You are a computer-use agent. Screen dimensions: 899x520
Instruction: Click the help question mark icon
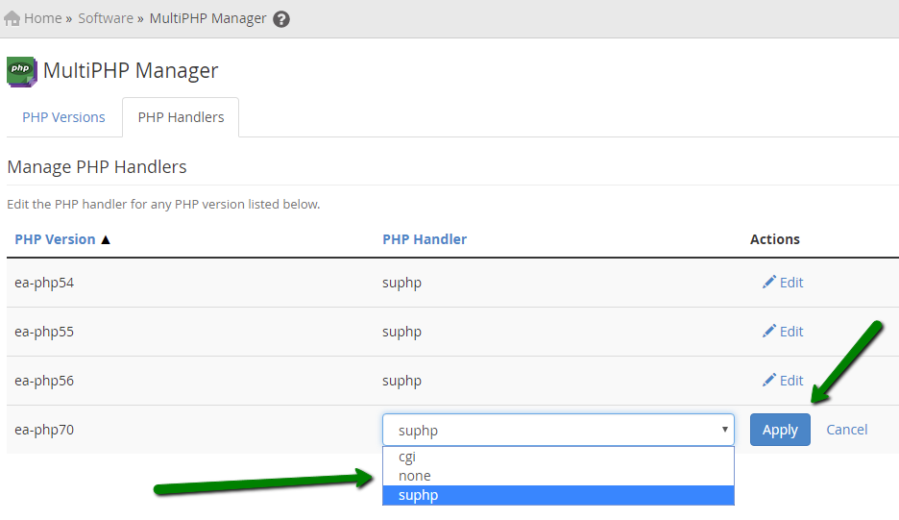pos(280,19)
